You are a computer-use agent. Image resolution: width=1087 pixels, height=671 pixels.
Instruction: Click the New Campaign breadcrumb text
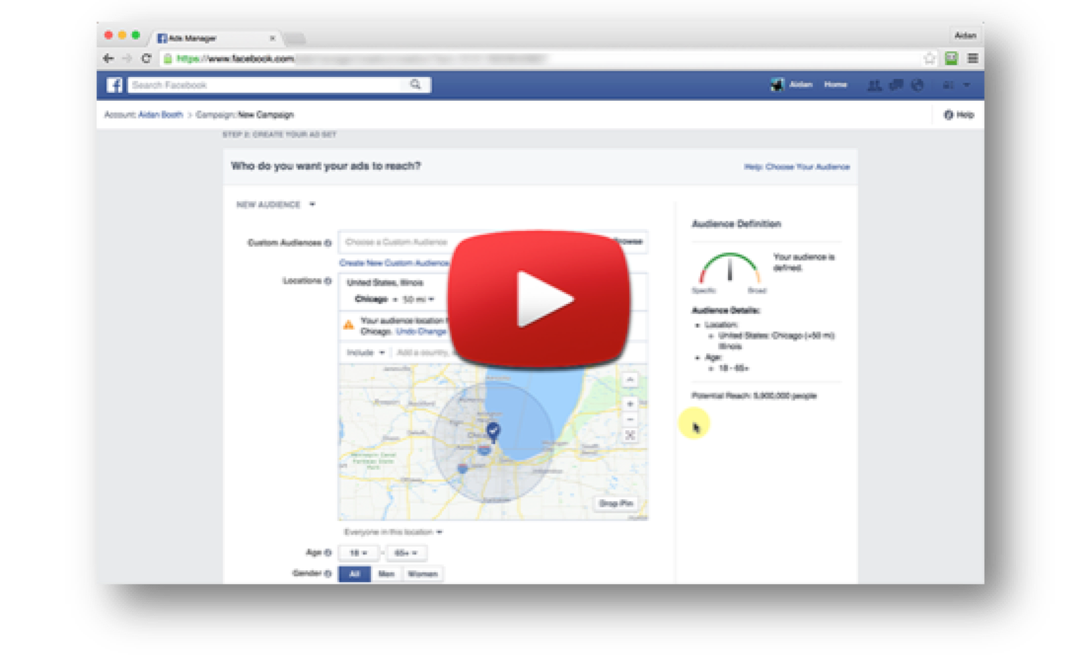[265, 115]
